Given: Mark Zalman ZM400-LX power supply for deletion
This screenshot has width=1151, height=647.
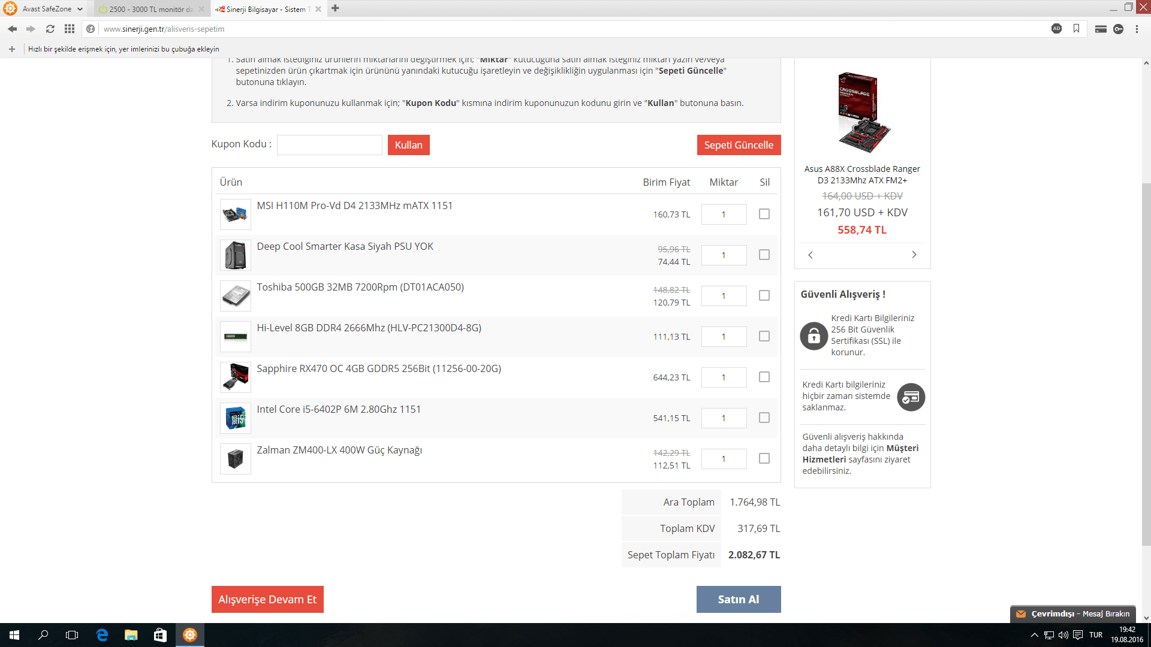Looking at the screenshot, I should click(764, 458).
